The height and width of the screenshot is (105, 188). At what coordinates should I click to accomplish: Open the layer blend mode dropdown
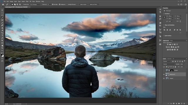point(169,64)
